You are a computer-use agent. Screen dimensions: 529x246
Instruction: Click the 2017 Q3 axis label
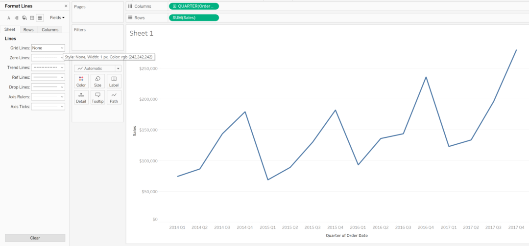coord(494,227)
